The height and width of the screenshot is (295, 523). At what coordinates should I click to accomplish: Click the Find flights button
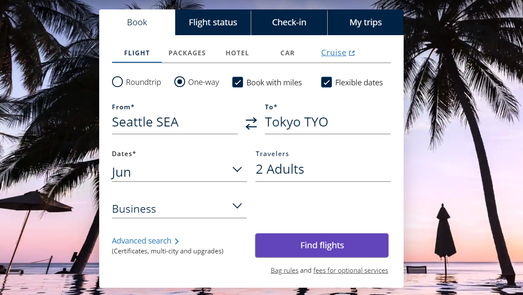[x=322, y=245]
